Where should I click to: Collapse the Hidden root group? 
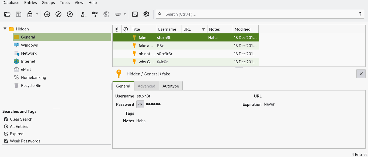(5, 29)
